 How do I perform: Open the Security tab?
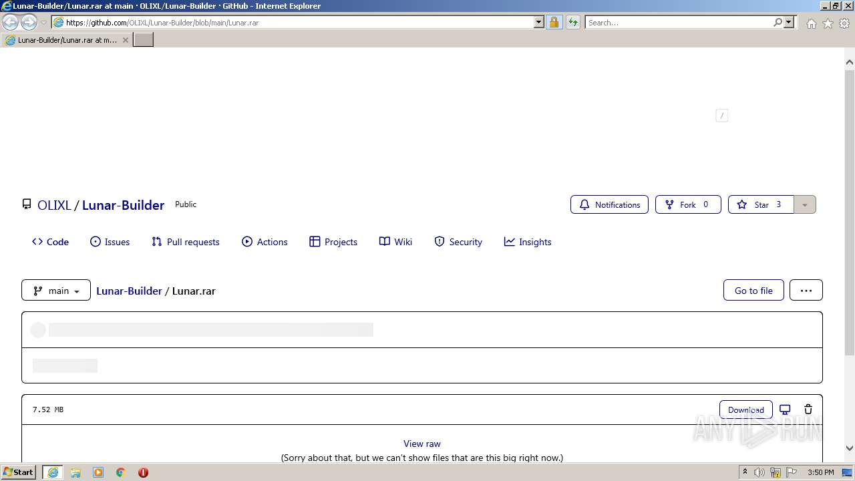click(x=458, y=242)
